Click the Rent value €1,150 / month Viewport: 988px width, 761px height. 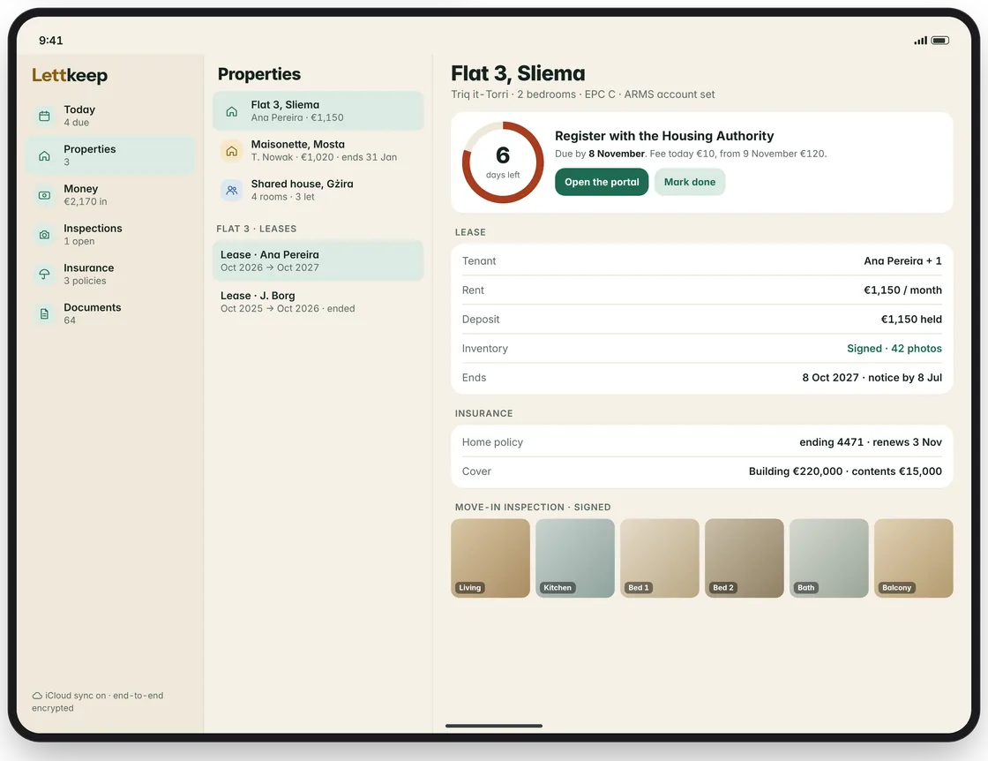(x=902, y=290)
